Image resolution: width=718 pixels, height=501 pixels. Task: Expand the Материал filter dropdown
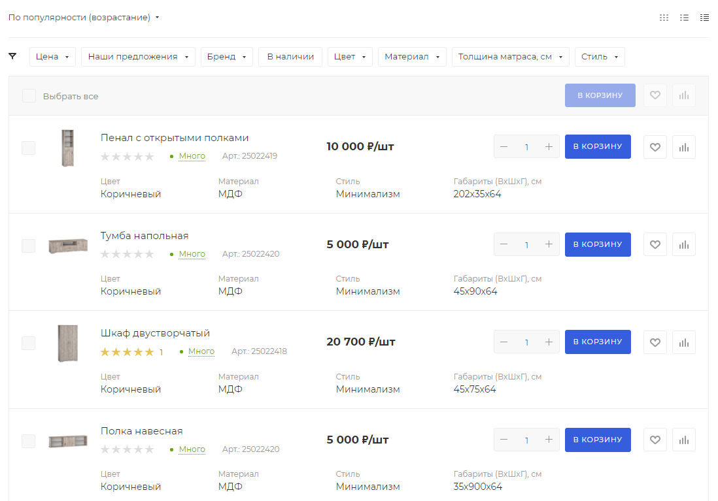tap(412, 57)
